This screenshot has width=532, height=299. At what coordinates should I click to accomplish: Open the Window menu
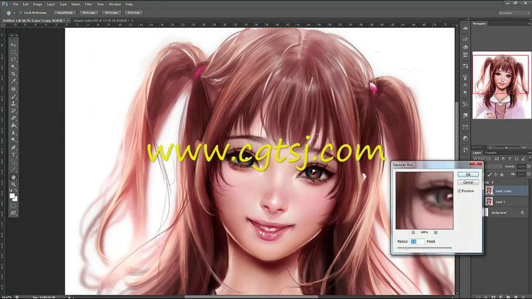click(114, 4)
